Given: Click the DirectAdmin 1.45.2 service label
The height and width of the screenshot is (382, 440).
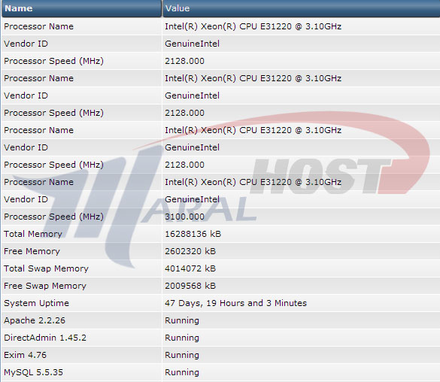Looking at the screenshot, I should [x=45, y=338].
